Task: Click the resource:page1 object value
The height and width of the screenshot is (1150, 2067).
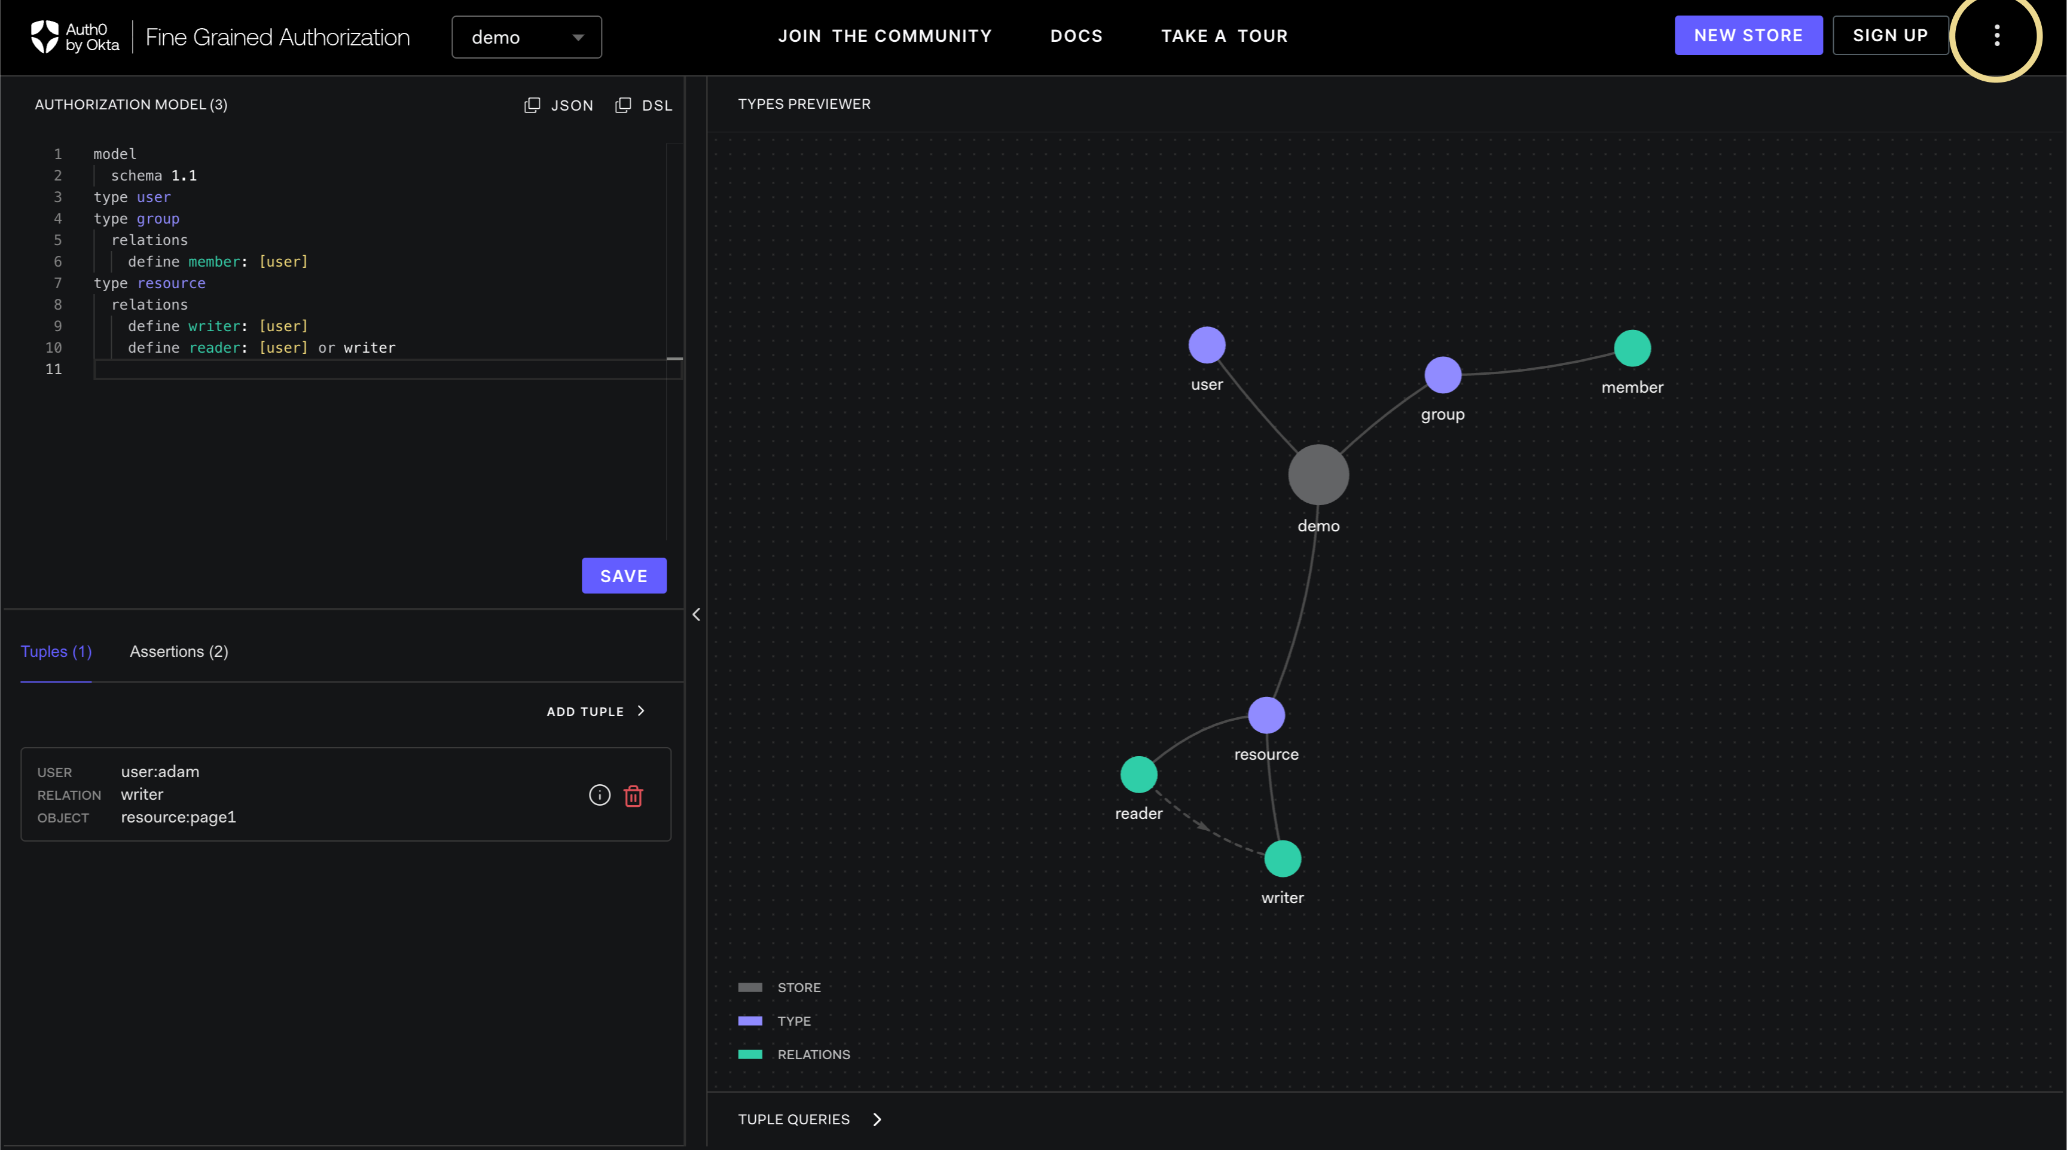Action: pyautogui.click(x=178, y=817)
